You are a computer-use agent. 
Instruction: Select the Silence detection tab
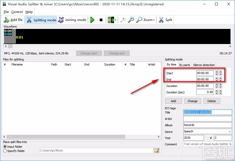[x=204, y=65]
